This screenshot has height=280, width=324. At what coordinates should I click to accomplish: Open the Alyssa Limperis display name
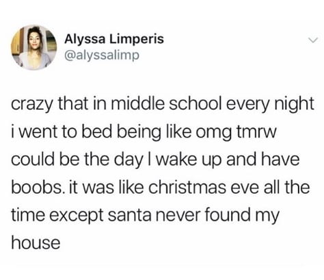(x=114, y=39)
